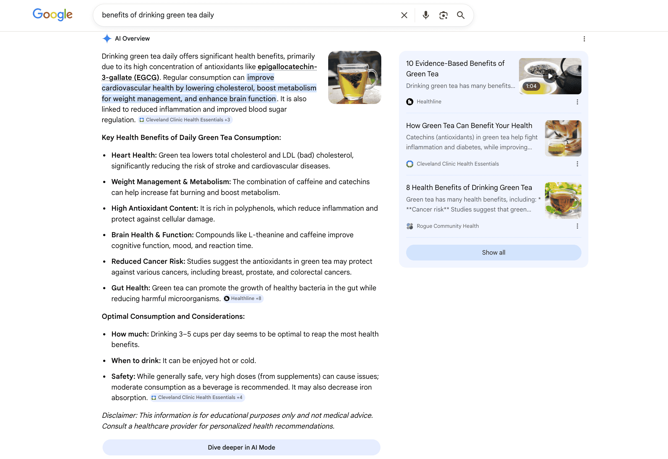Viewport: 668px width, 459px height.
Task: Click snippet 'Drinking green tea has many benefits...'
Action: pos(460,86)
